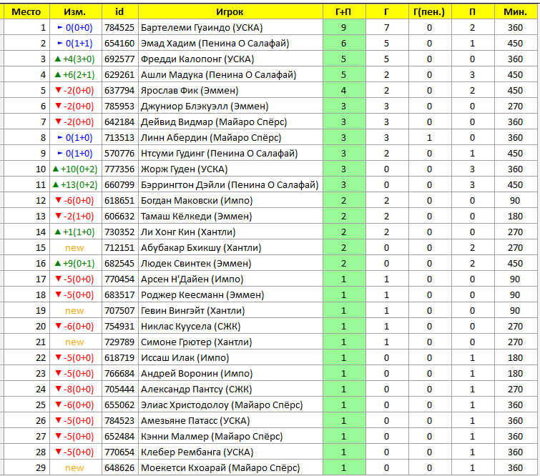Screen dimensions: 540x476
Task: Click player Абубакар Бхикшу (Хантли)
Action: 201,248
